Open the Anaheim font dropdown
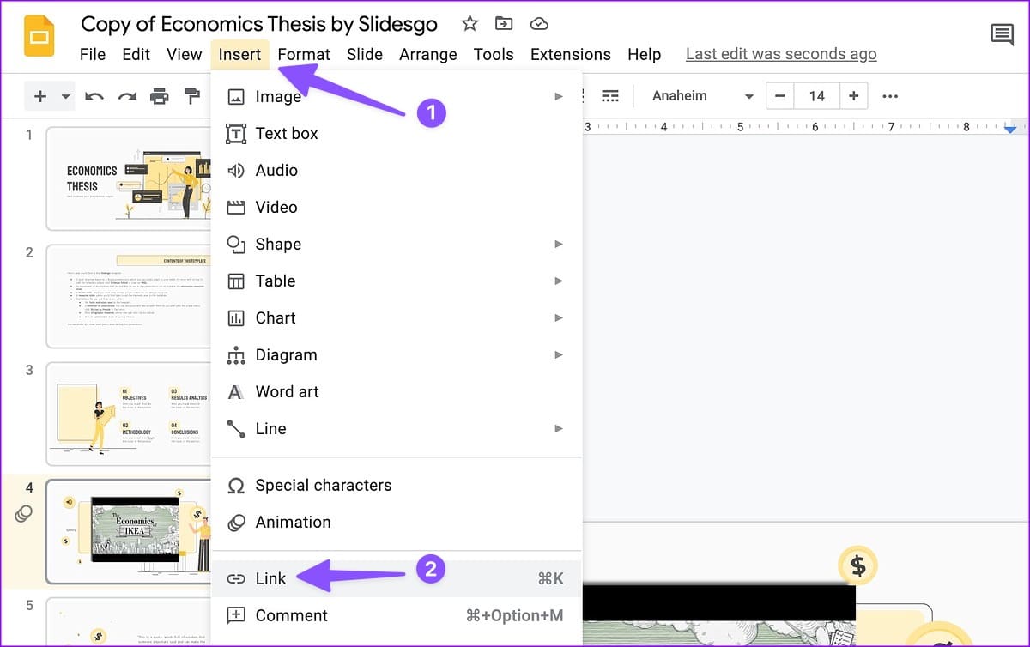The width and height of the screenshot is (1030, 647). pos(702,96)
